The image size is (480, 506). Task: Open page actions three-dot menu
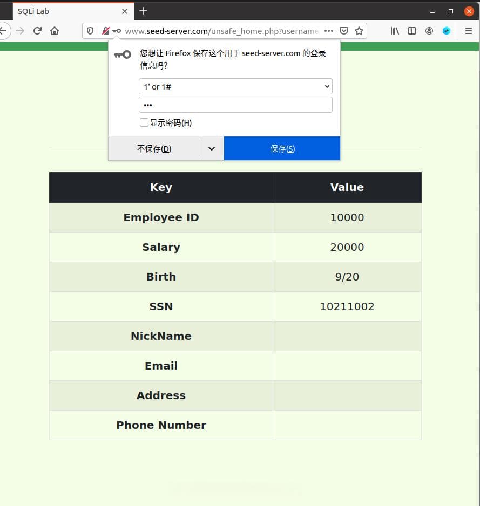click(328, 31)
